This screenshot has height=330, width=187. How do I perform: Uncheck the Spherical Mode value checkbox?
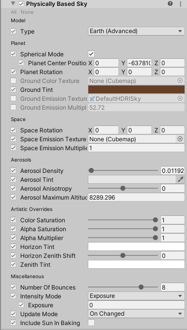click(91, 54)
